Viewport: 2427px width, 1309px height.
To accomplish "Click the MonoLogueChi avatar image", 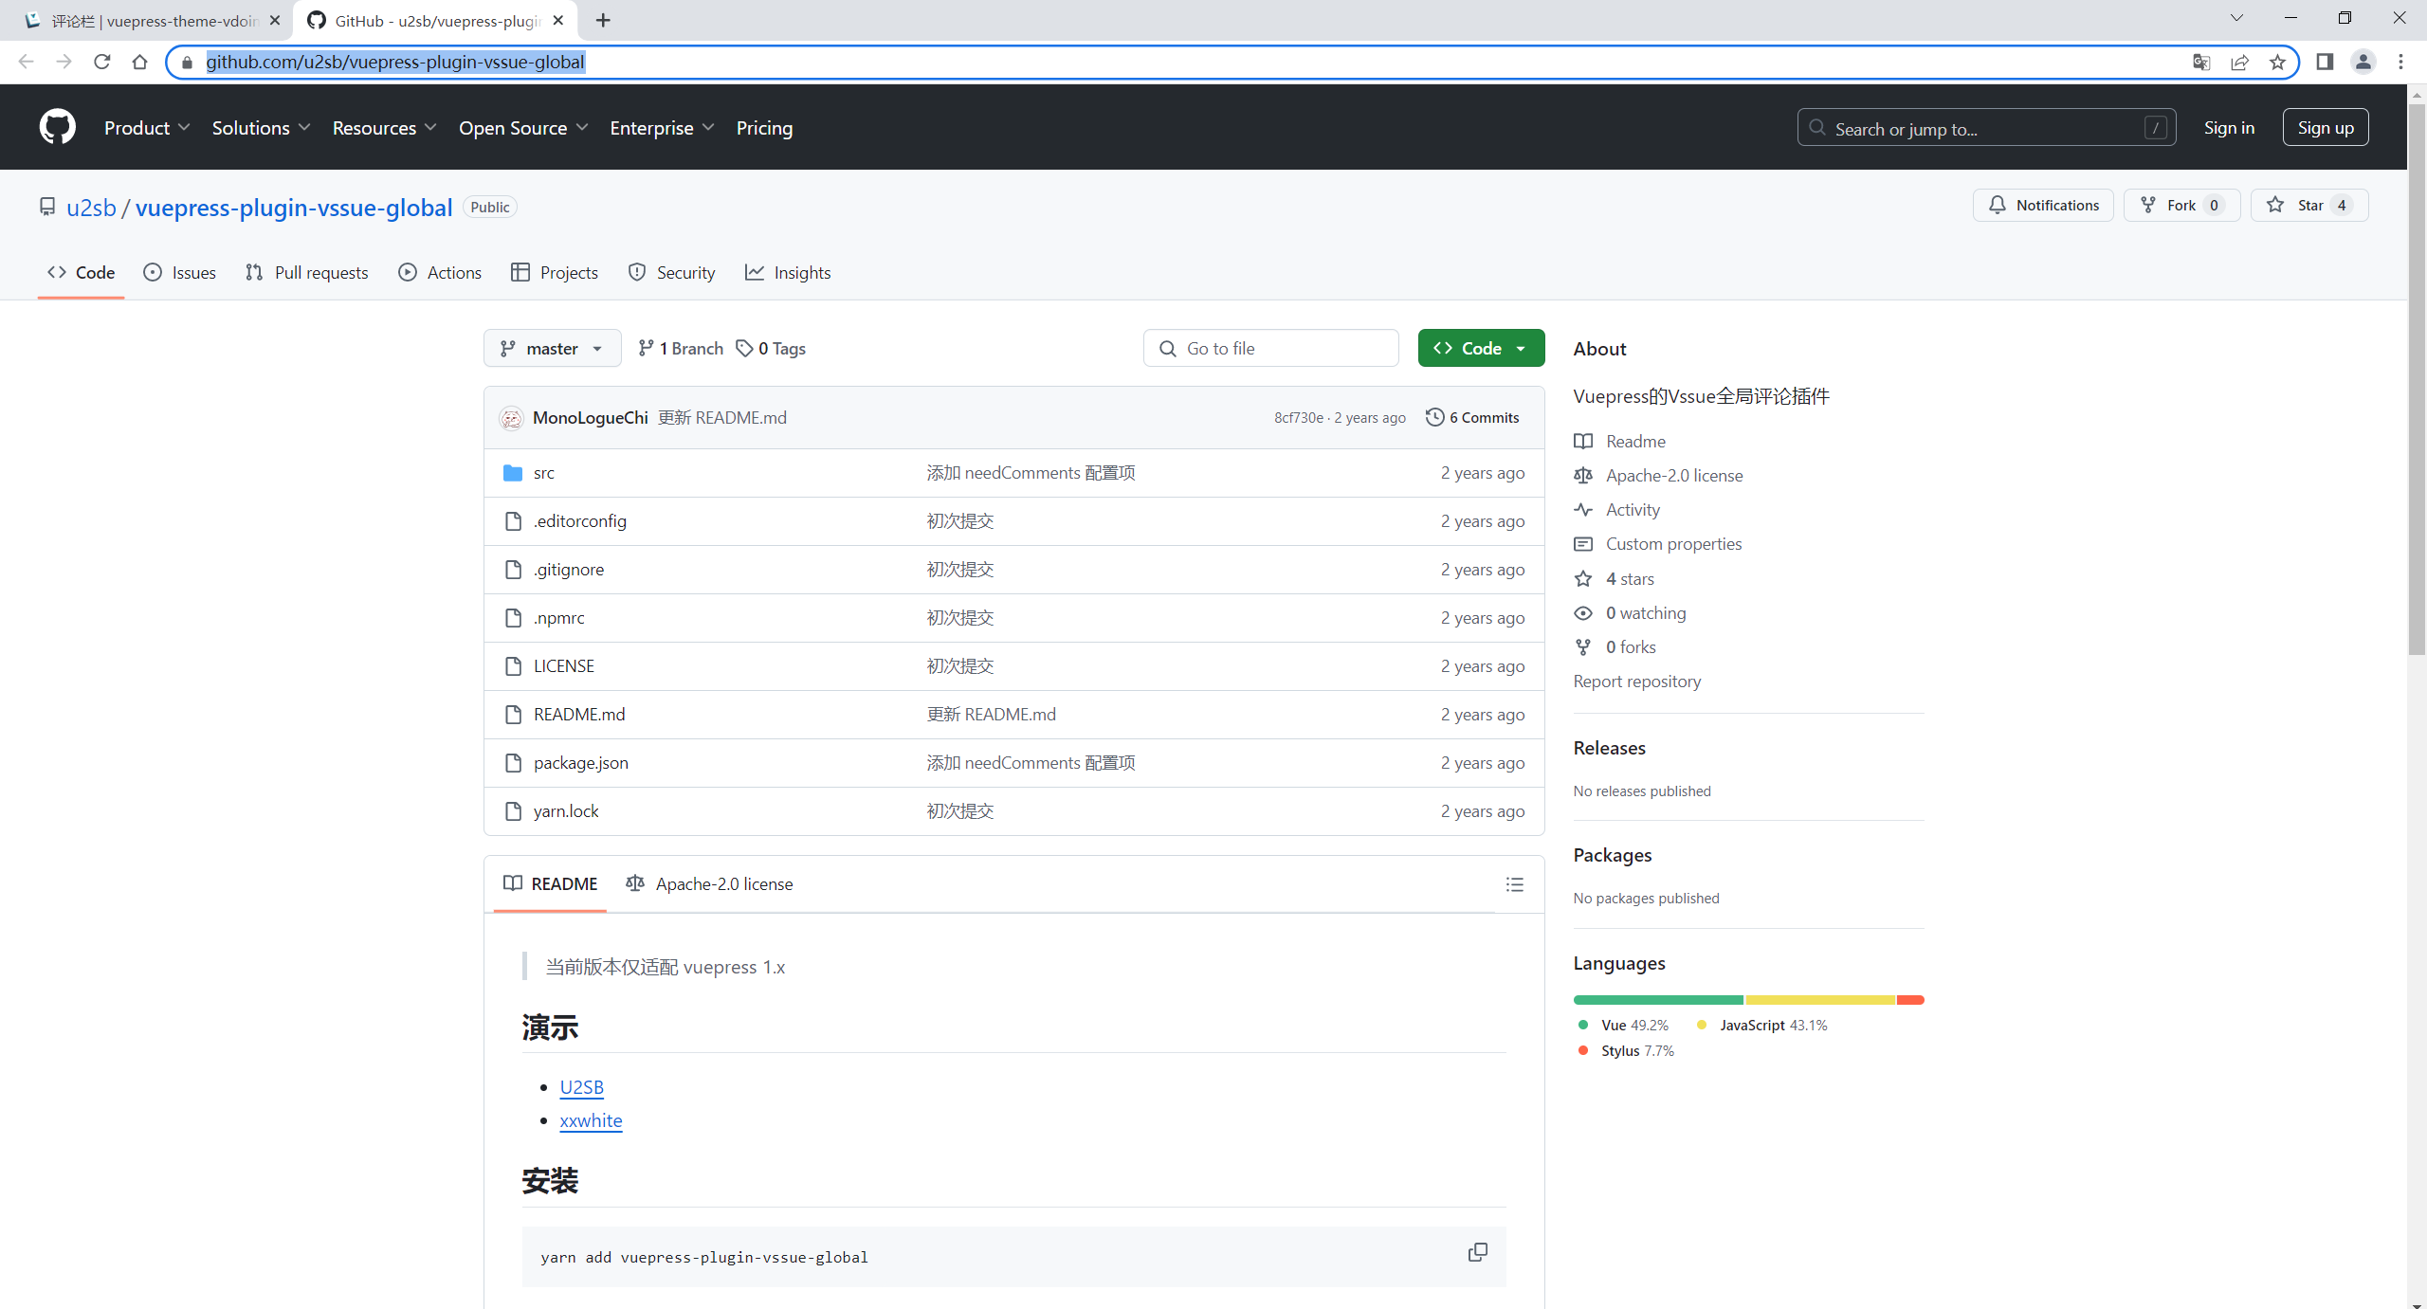I will [512, 418].
